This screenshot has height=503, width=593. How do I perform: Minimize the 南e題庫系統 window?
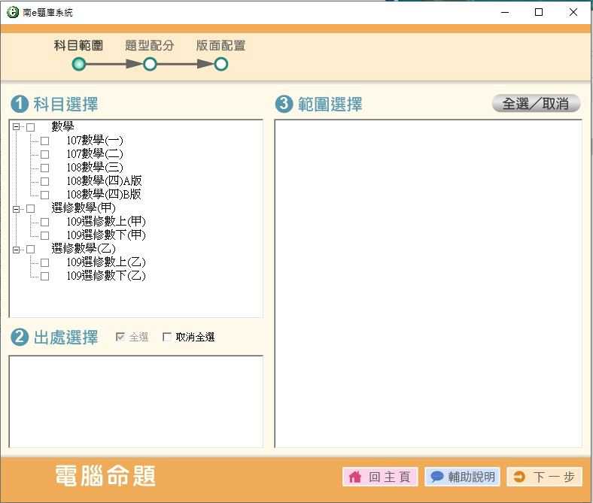click(505, 12)
